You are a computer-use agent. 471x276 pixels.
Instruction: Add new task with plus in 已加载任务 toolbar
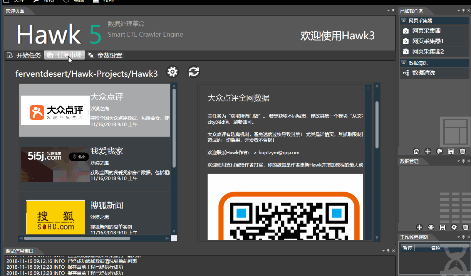428,151
